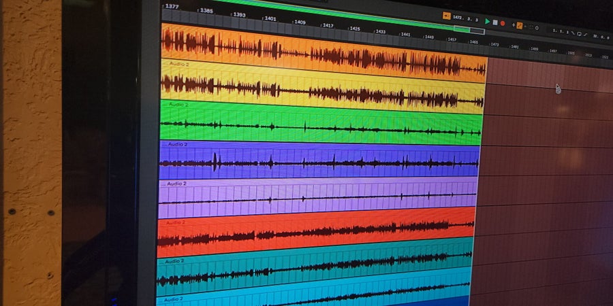
Task: Toggle the MIDI Arrangement Overdub plus icon
Action: click(514, 25)
